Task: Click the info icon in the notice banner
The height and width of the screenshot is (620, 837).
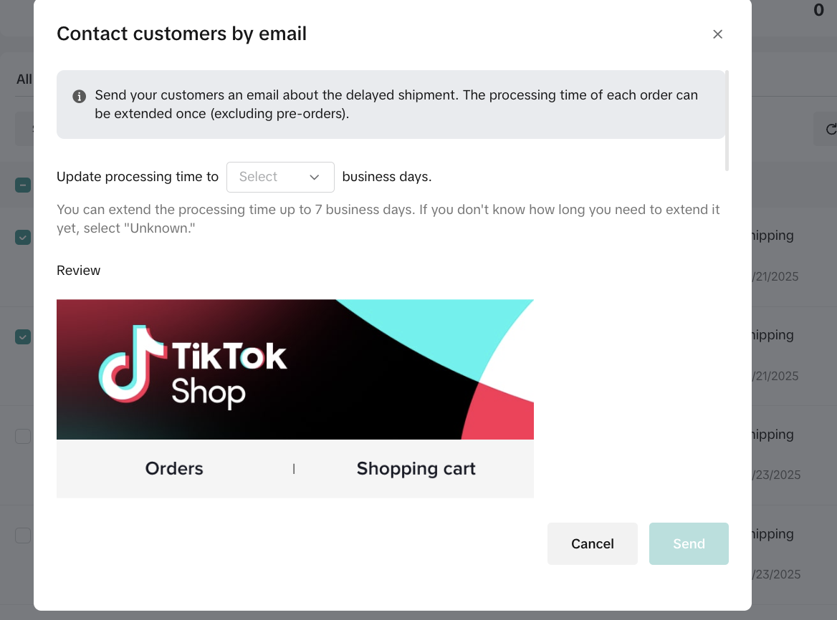Action: click(x=80, y=96)
